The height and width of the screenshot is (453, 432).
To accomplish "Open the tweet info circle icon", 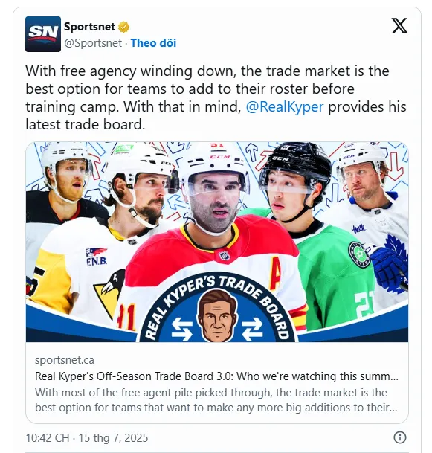I will (x=400, y=437).
